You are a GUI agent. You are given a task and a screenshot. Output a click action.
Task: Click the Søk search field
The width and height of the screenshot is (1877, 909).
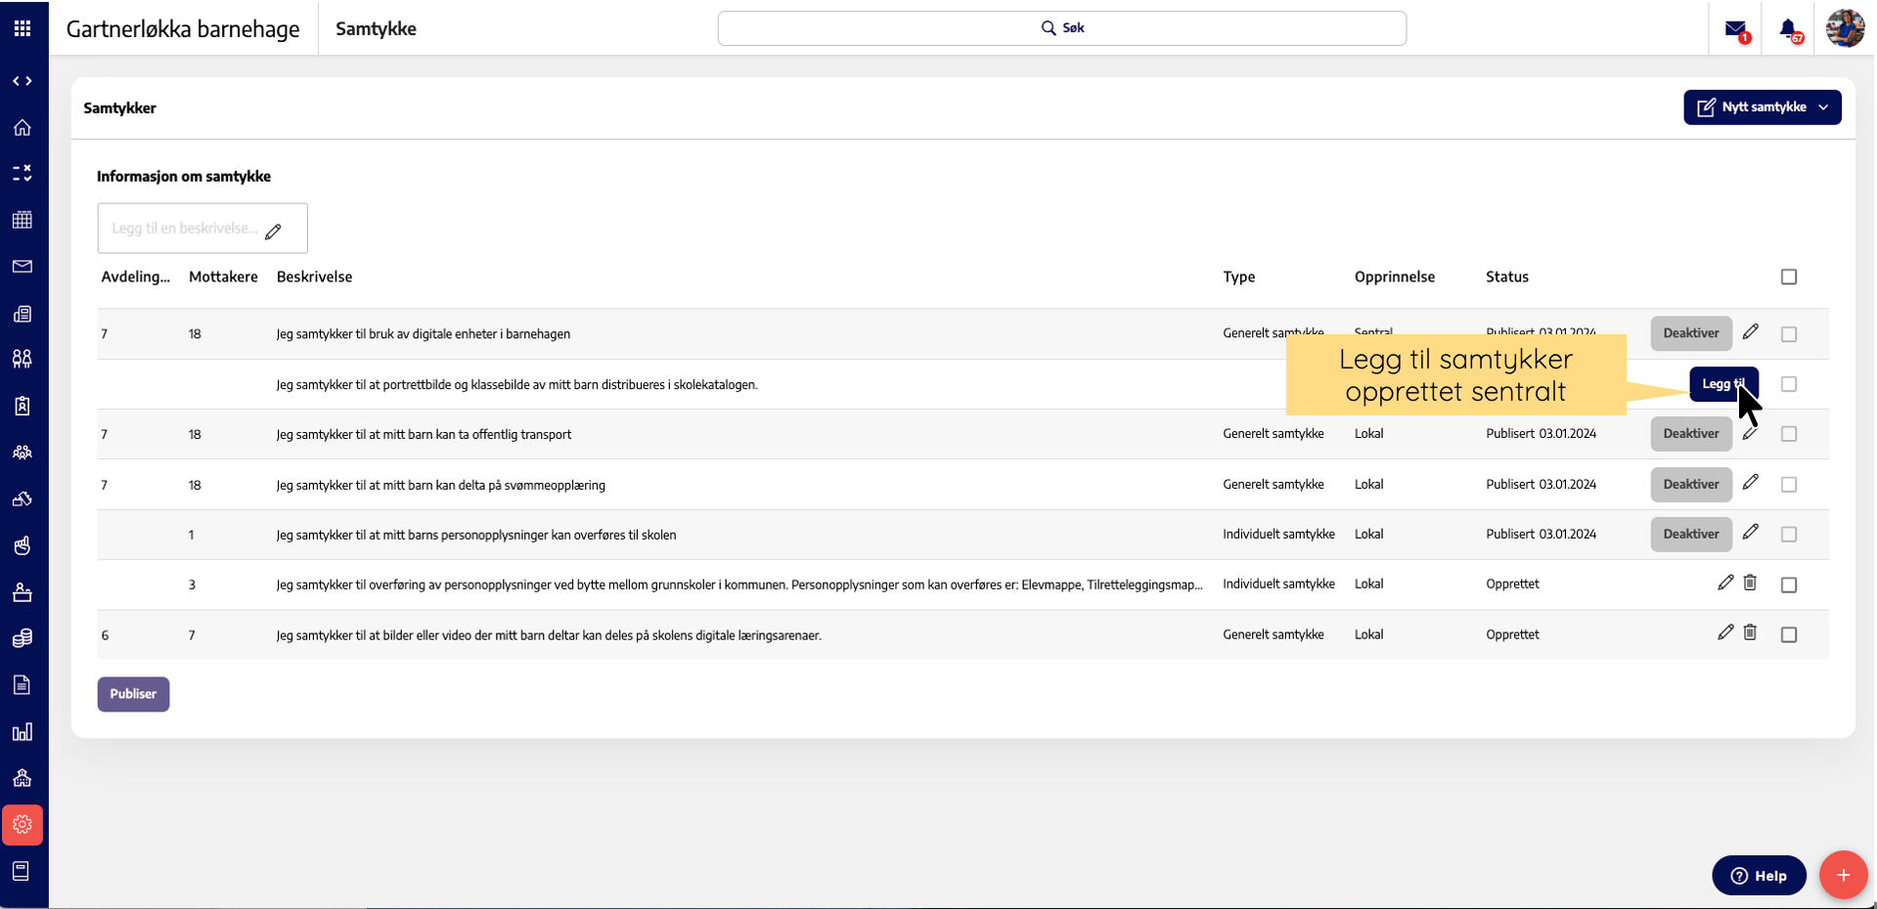click(x=1062, y=28)
